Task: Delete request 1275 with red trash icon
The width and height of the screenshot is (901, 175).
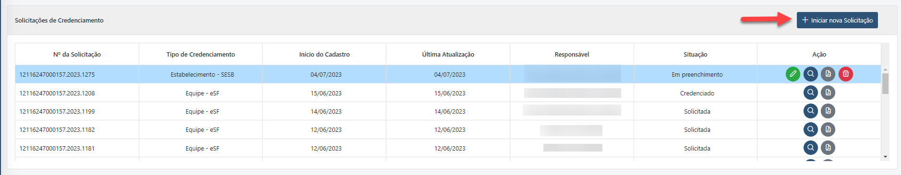Action: click(846, 74)
